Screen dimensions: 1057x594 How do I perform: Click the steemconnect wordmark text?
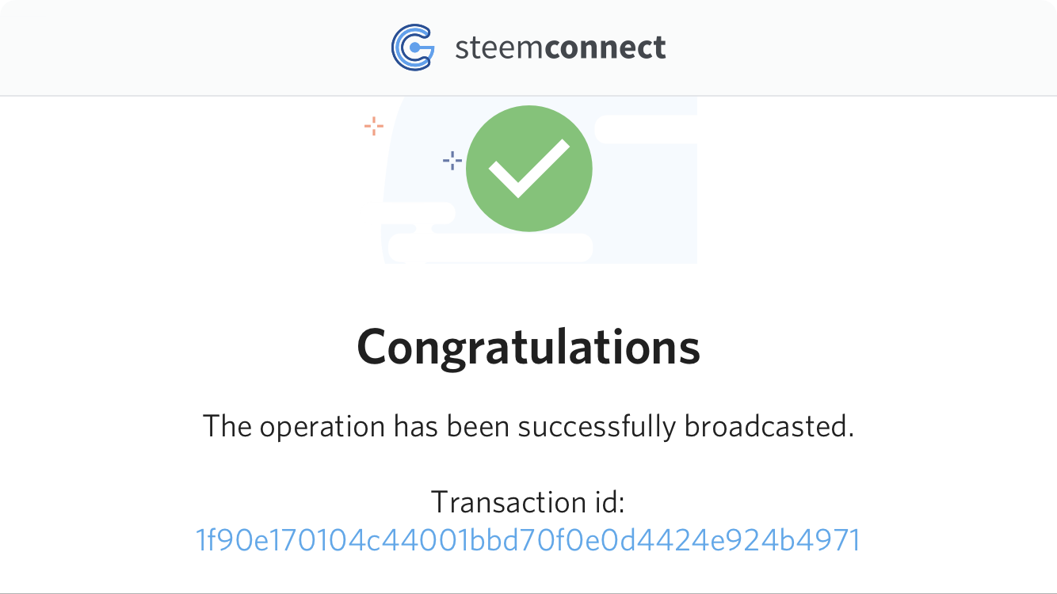[560, 48]
